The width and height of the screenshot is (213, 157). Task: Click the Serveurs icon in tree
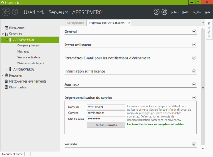pyautogui.click(x=6, y=34)
